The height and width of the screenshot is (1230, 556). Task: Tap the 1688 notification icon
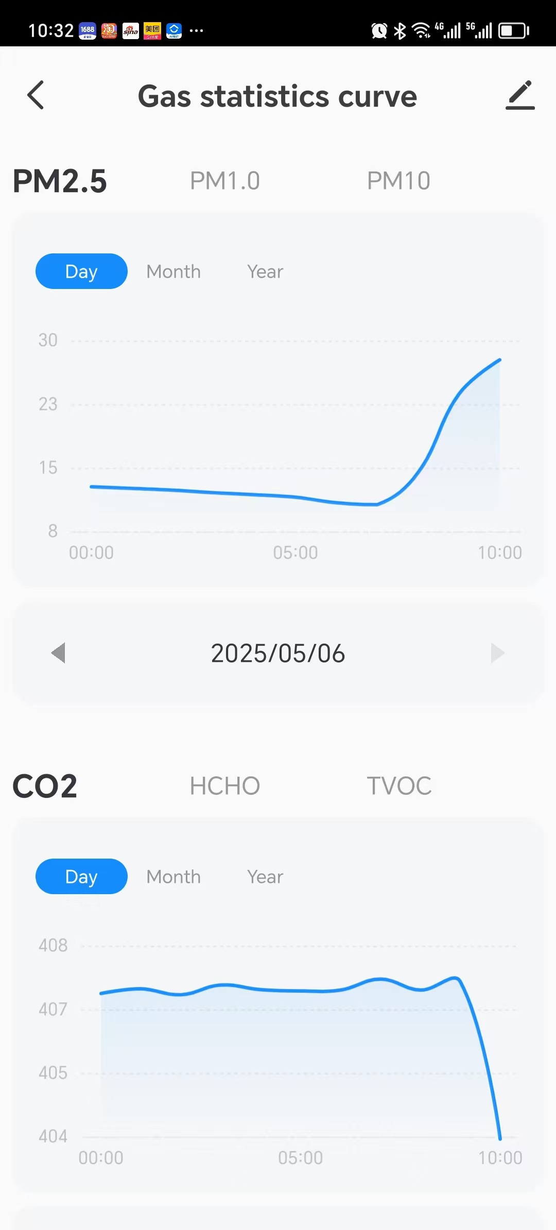click(88, 31)
